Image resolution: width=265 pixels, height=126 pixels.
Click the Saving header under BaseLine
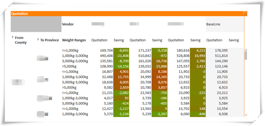pyautogui.click(x=233, y=40)
